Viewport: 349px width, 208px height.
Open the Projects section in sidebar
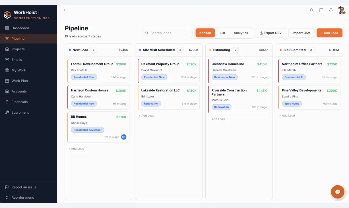coord(29,49)
